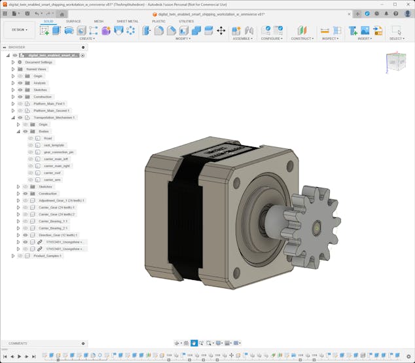Switch to the SURFACE tab
Screen dimensions: 415x363
(x=73, y=21)
